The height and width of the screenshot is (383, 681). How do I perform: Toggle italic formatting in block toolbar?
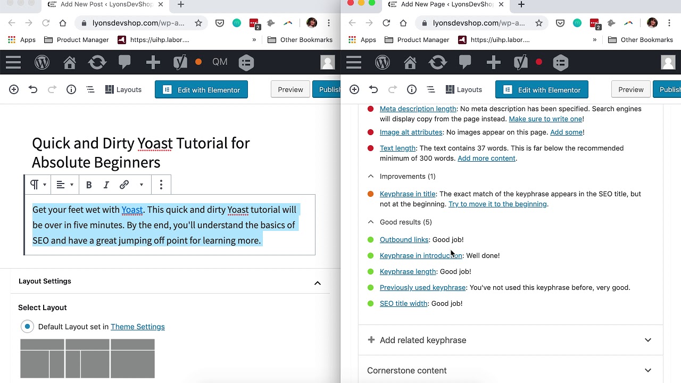tap(106, 185)
